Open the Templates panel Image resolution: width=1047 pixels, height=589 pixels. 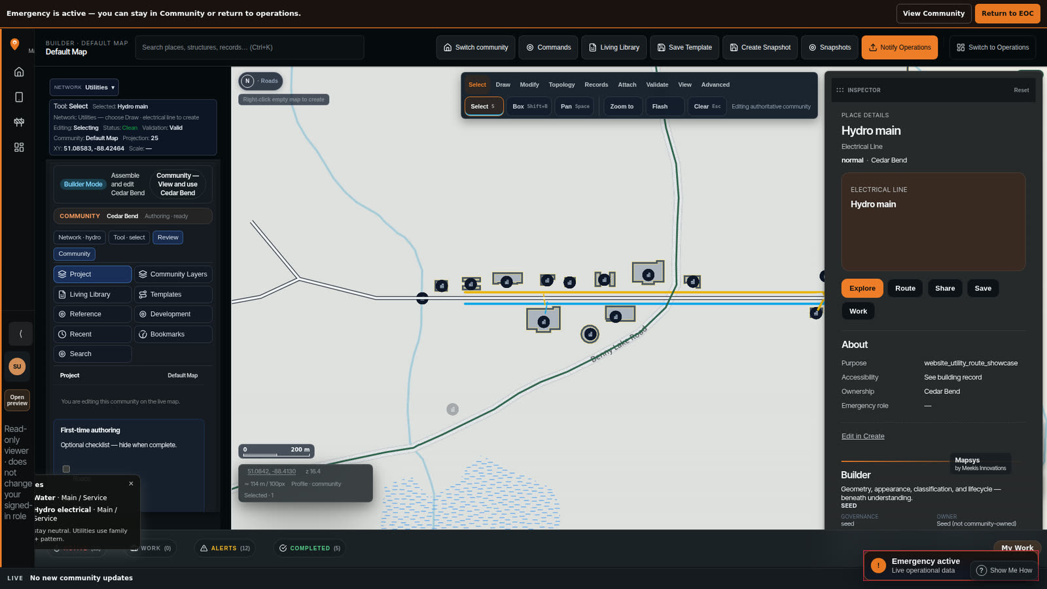173,294
